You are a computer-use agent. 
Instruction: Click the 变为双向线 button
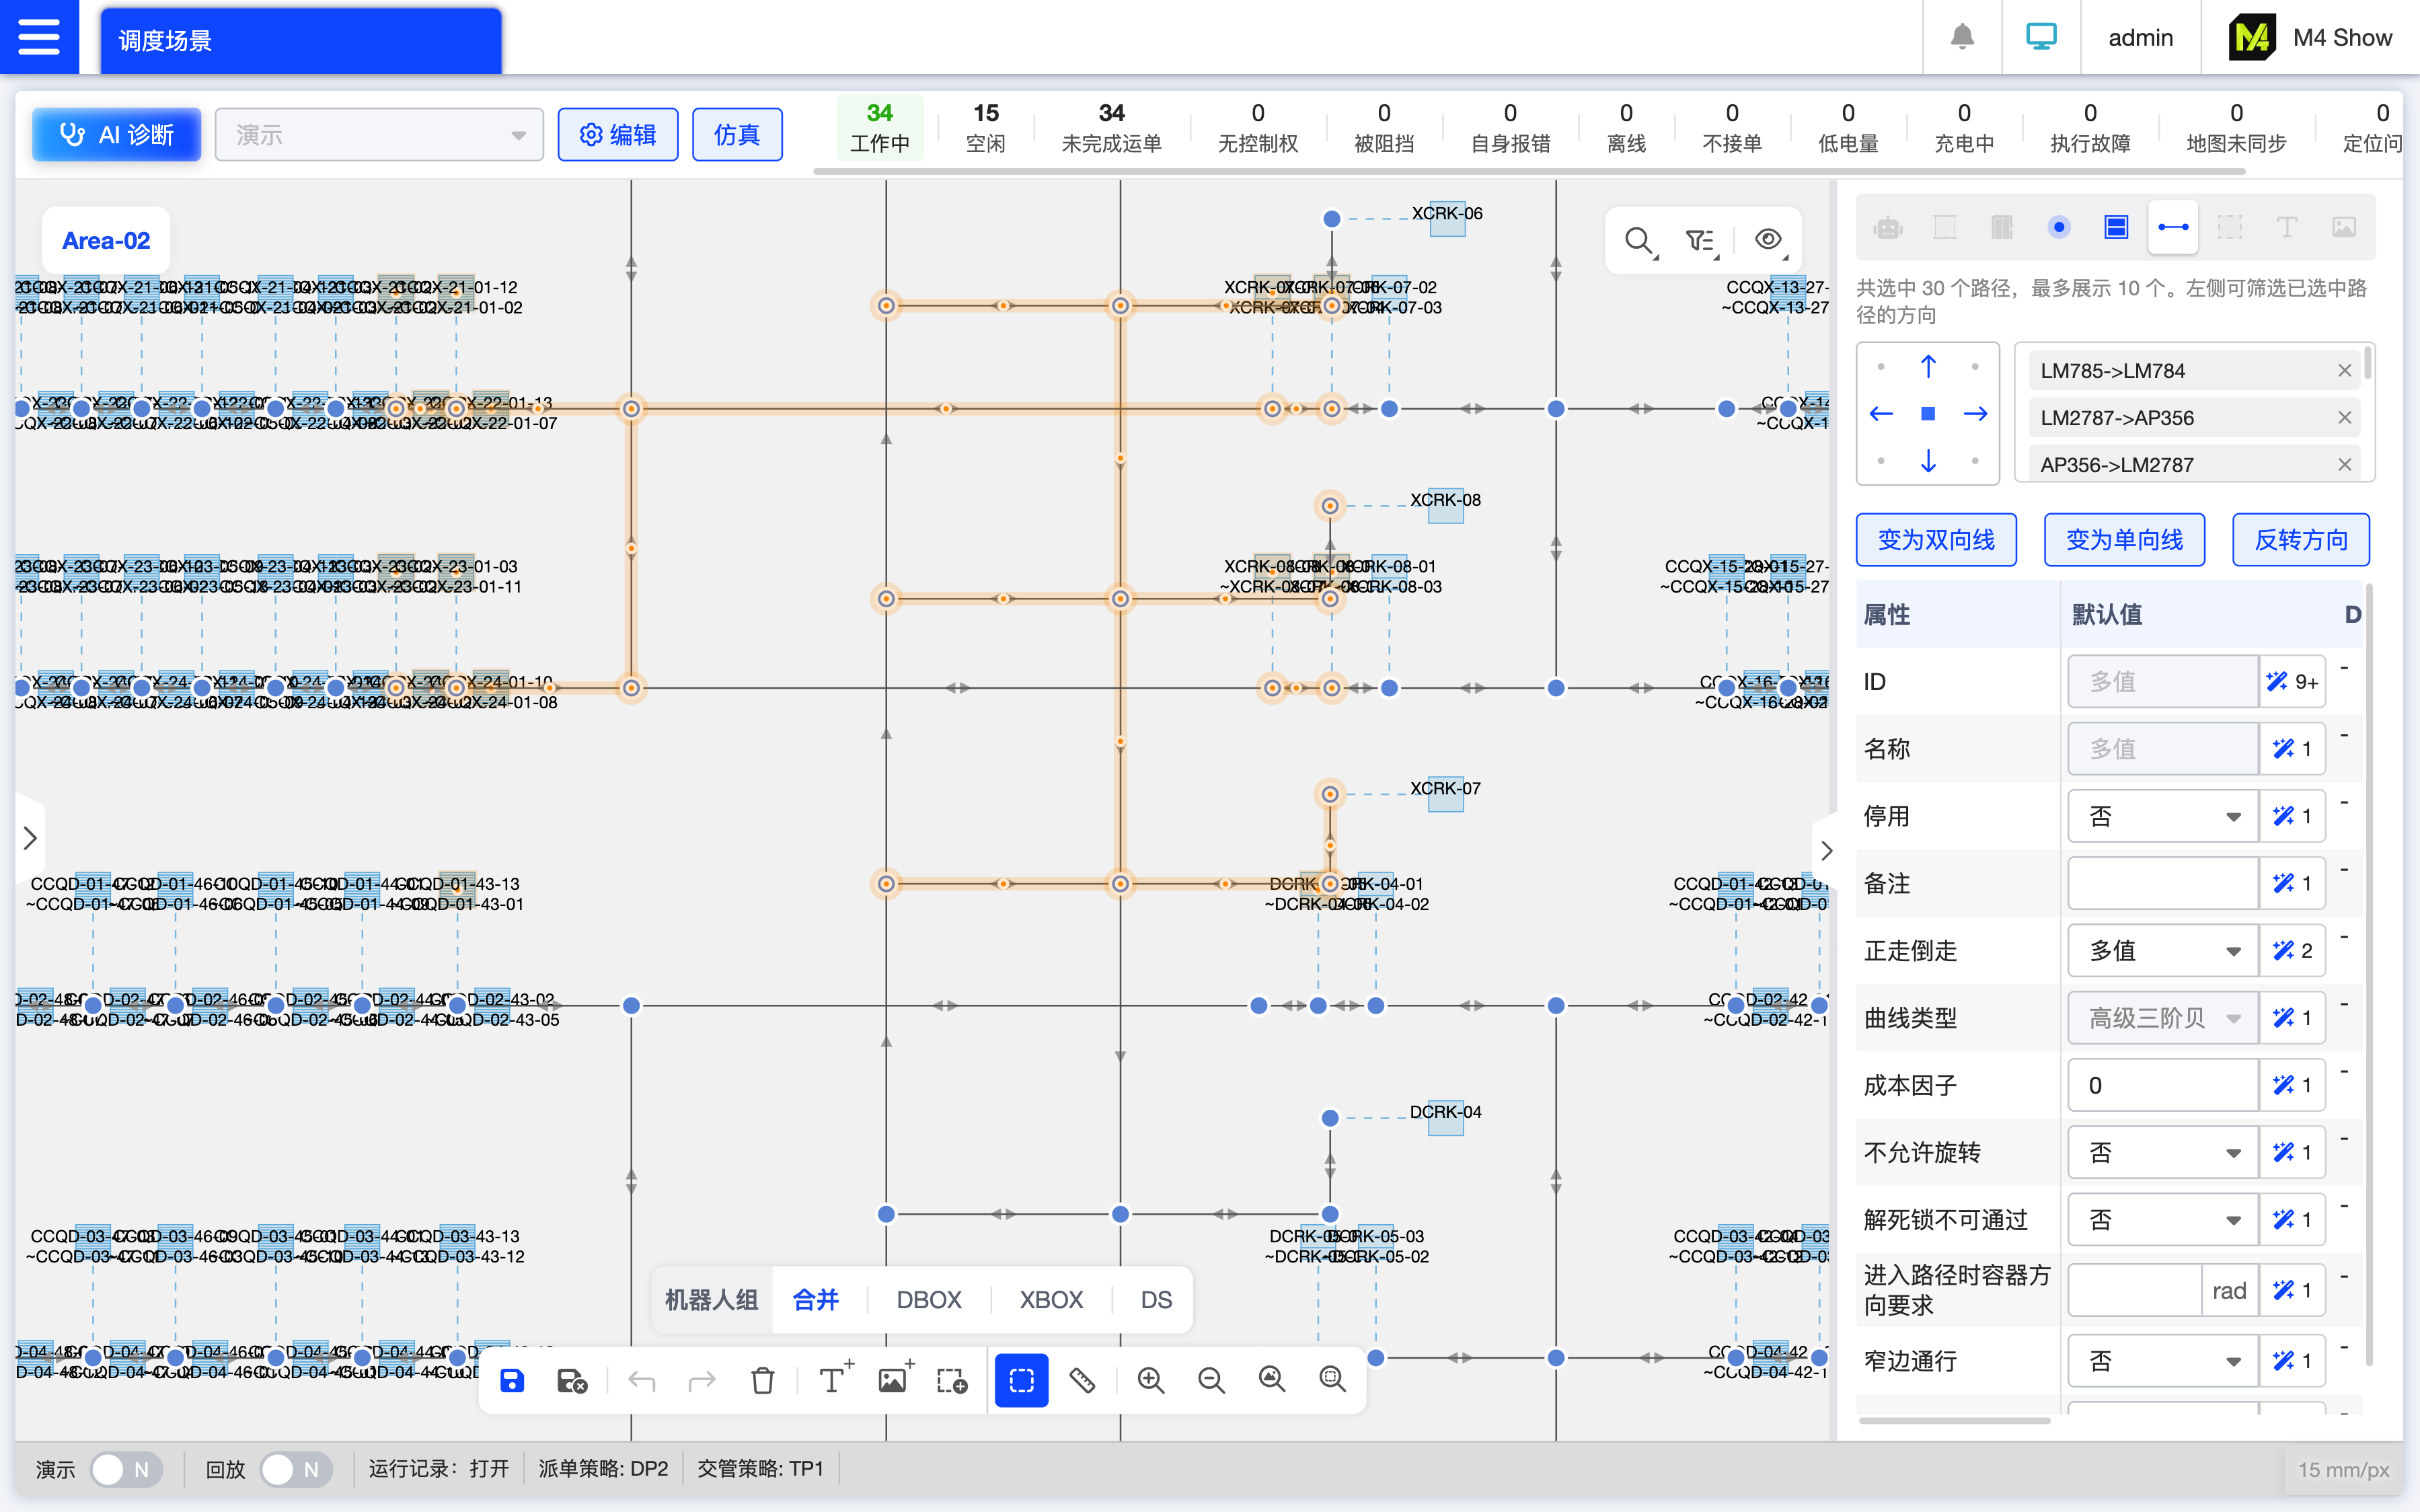pos(1936,540)
